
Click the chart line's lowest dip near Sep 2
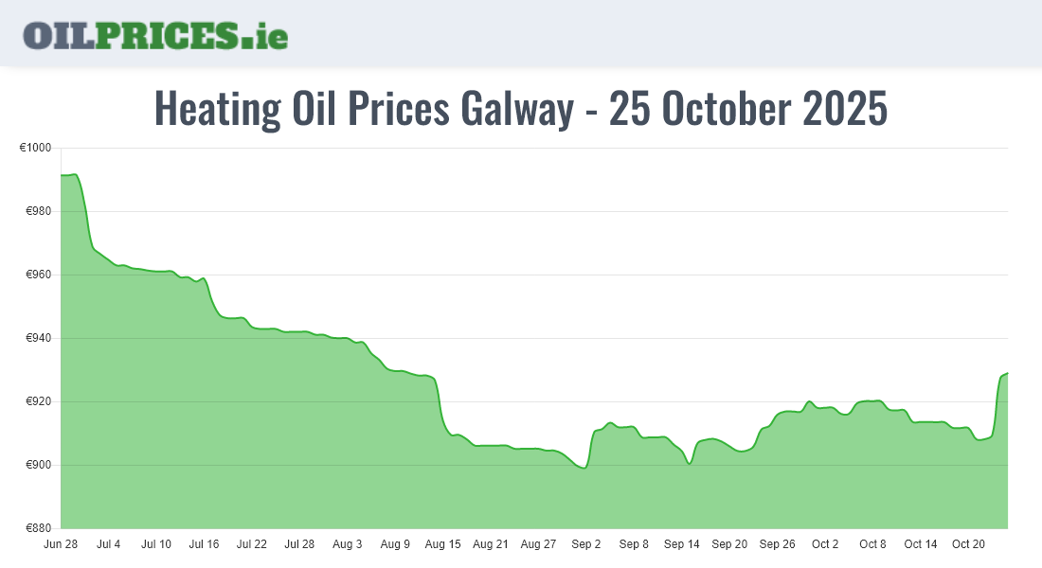[584, 468]
